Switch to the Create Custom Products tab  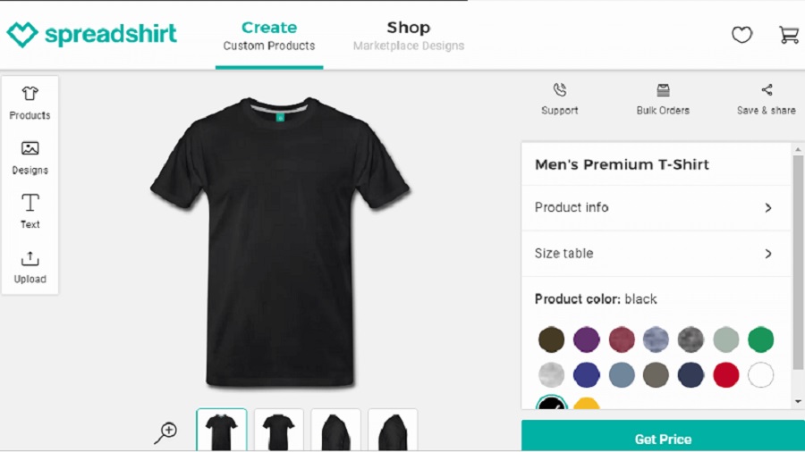coord(269,36)
